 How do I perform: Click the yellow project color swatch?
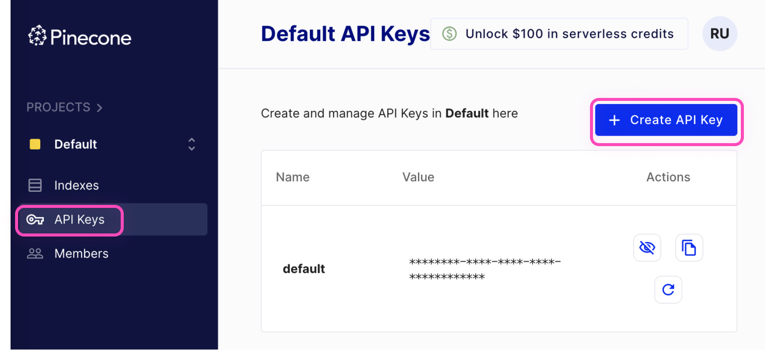coord(34,144)
